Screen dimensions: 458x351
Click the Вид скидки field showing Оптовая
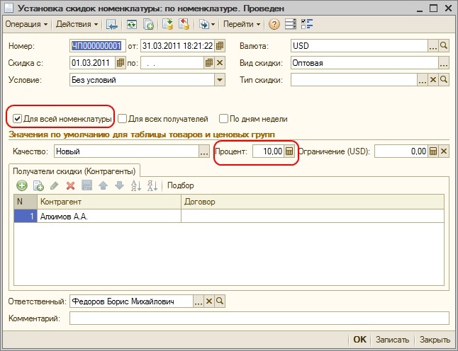coord(364,63)
